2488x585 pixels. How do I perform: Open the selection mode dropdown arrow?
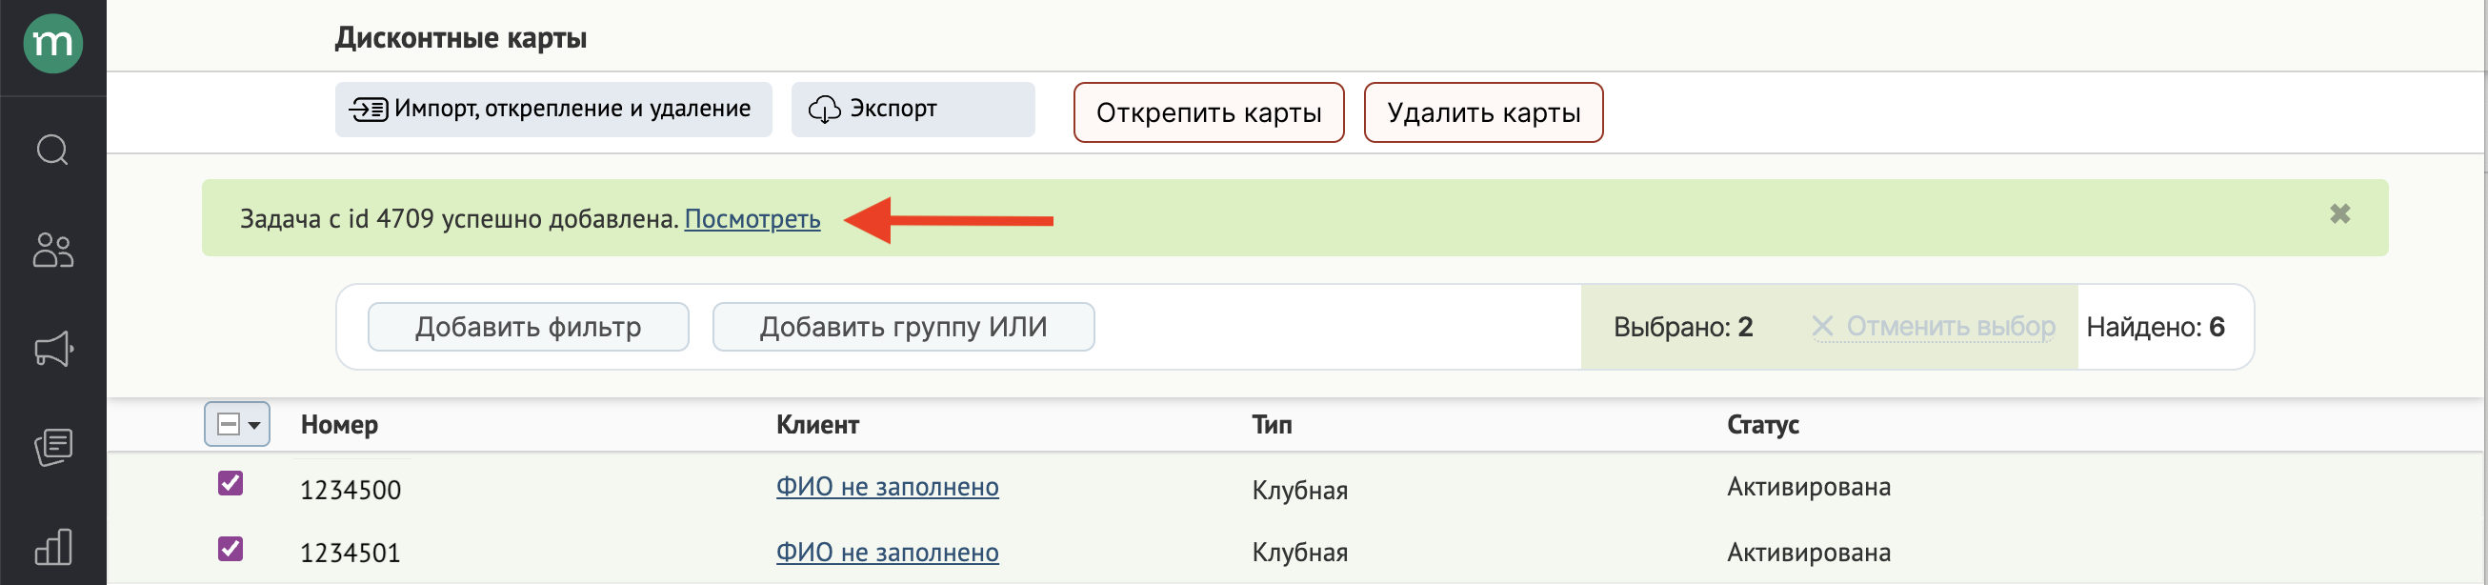click(253, 423)
